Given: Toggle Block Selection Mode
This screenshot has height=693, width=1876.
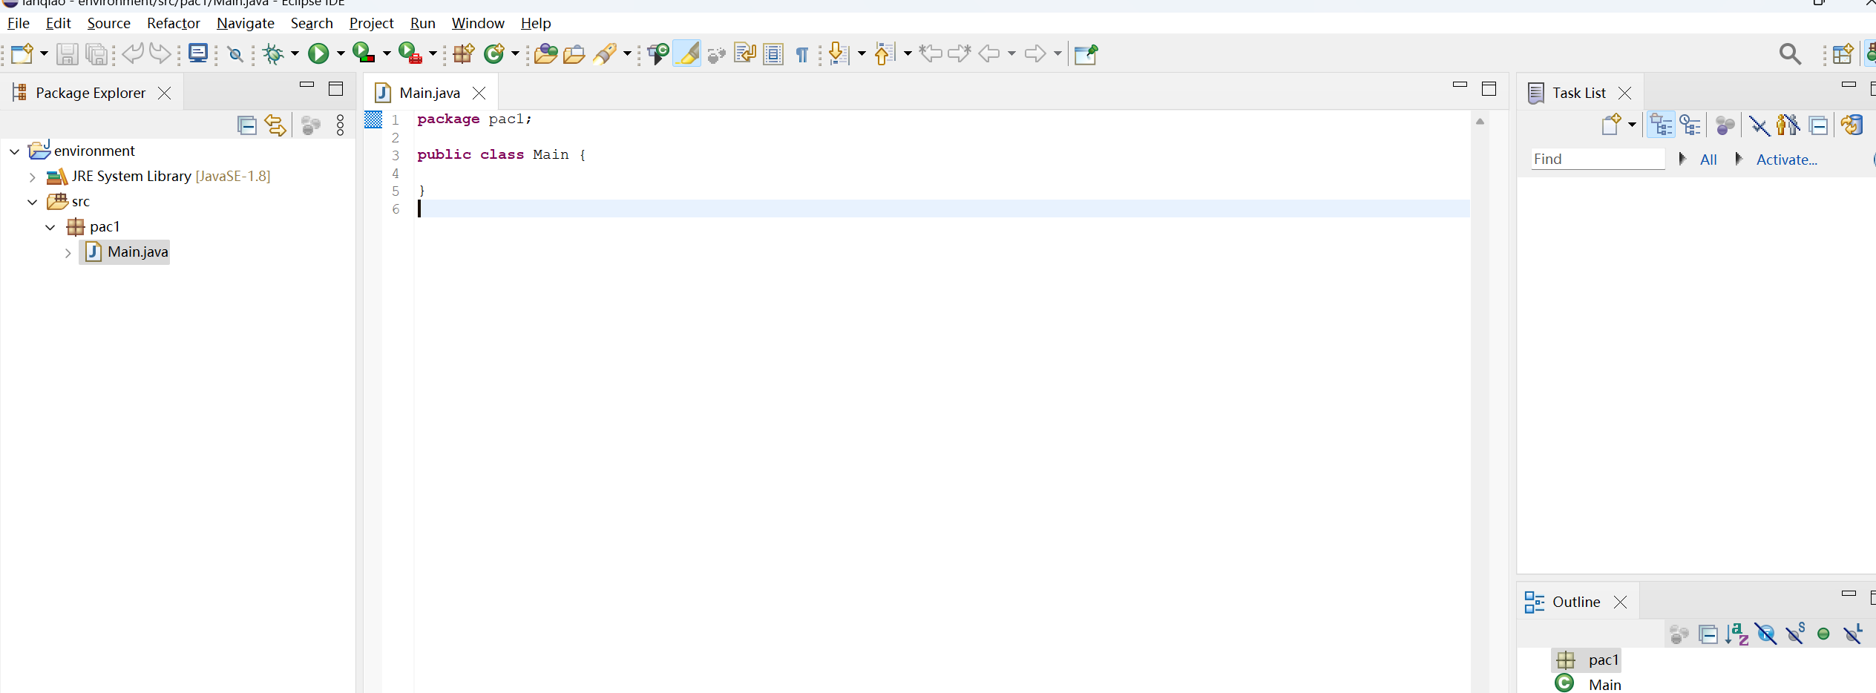Looking at the screenshot, I should (x=773, y=54).
